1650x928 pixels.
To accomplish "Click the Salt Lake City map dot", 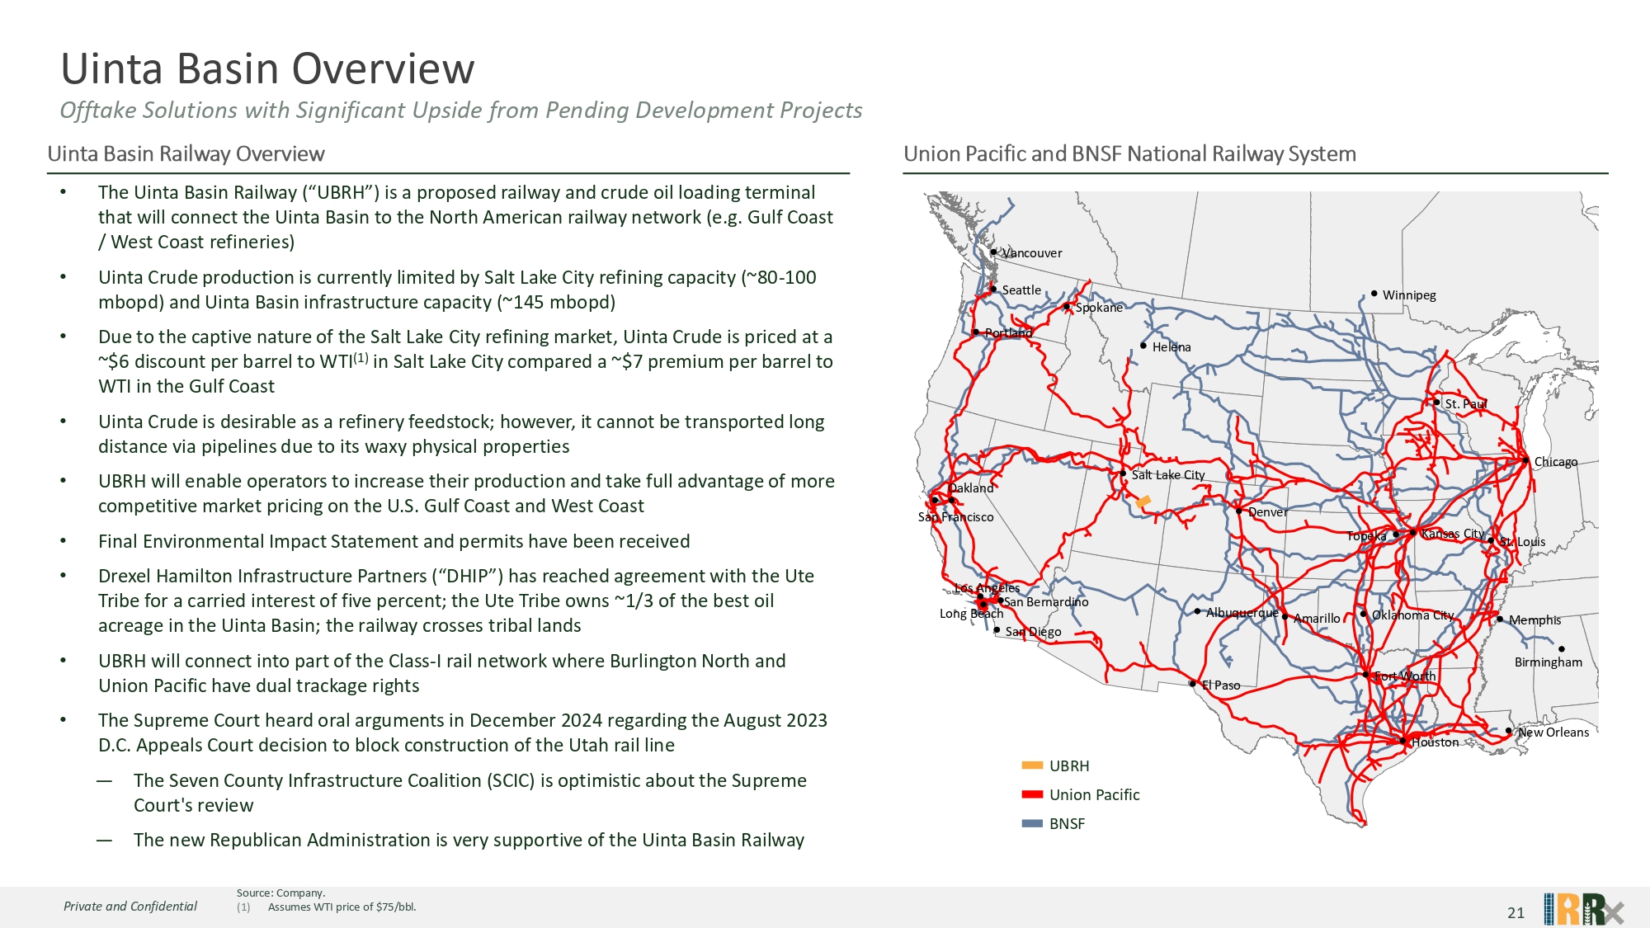I will [1123, 473].
